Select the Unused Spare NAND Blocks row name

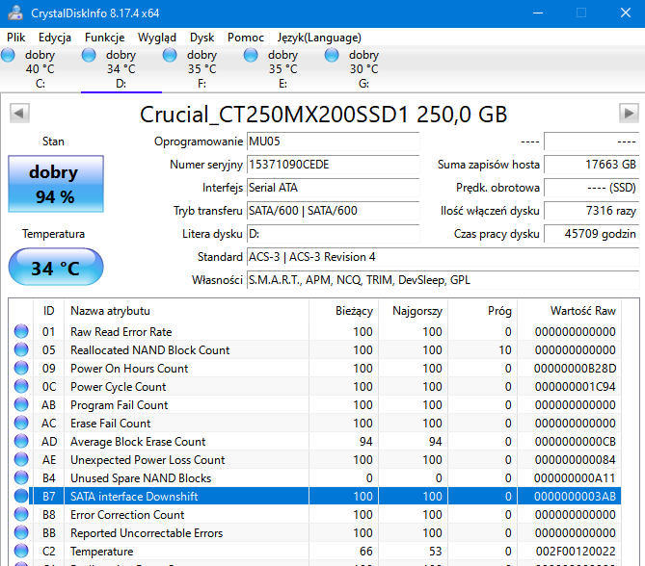[x=141, y=477]
